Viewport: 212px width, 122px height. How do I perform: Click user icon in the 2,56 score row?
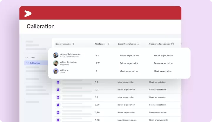58,105
